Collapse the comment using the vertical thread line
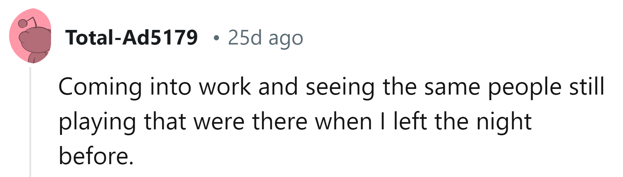Screen dimensions: 623x177 [x=30, y=122]
